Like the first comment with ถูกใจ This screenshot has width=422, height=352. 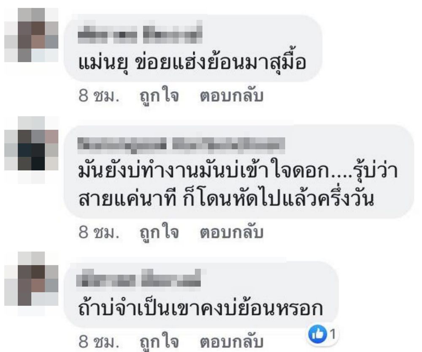click(x=160, y=96)
